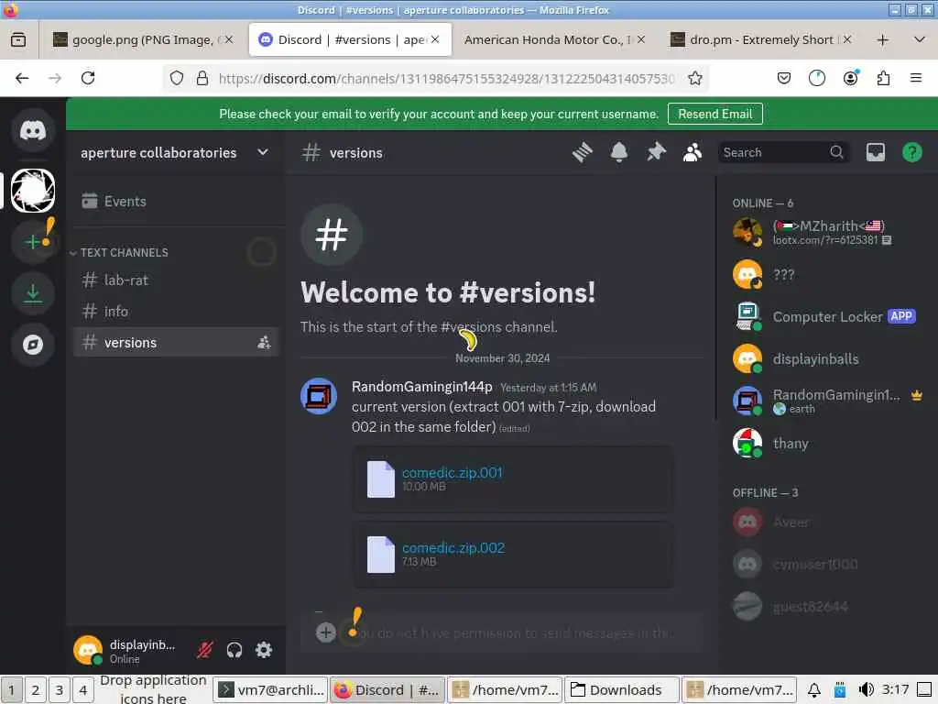Open the Inbox icon in channel header
The width and height of the screenshot is (938, 704).
[x=875, y=153]
